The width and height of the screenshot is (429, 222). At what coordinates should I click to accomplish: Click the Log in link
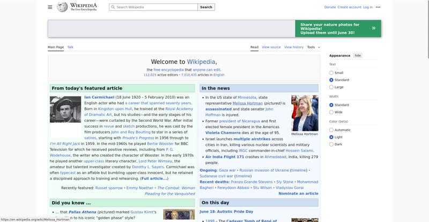(x=368, y=7)
